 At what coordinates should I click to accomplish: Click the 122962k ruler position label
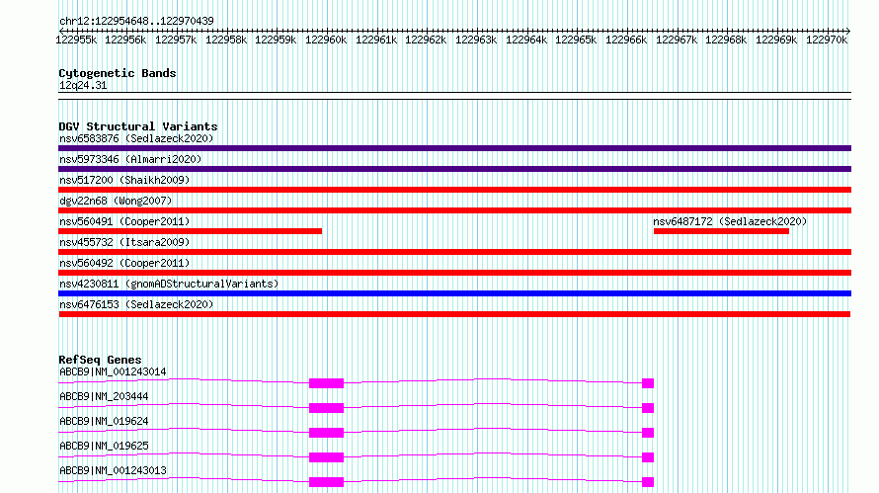426,40
